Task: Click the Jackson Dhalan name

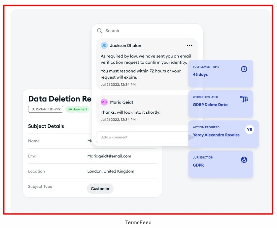Action: pyautogui.click(x=125, y=45)
